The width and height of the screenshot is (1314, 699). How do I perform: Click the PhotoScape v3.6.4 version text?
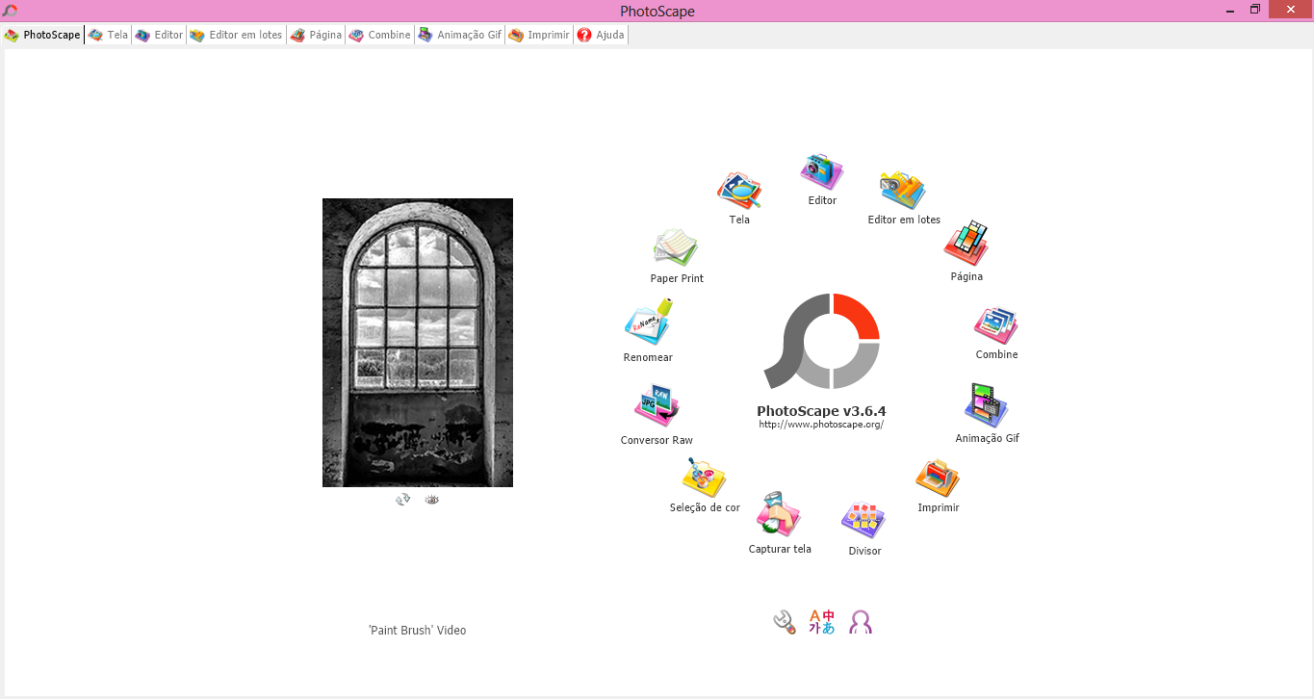pos(821,410)
